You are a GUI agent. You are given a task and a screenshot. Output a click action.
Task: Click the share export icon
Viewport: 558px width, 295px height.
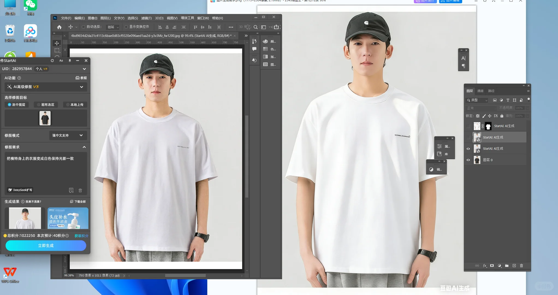point(276,27)
